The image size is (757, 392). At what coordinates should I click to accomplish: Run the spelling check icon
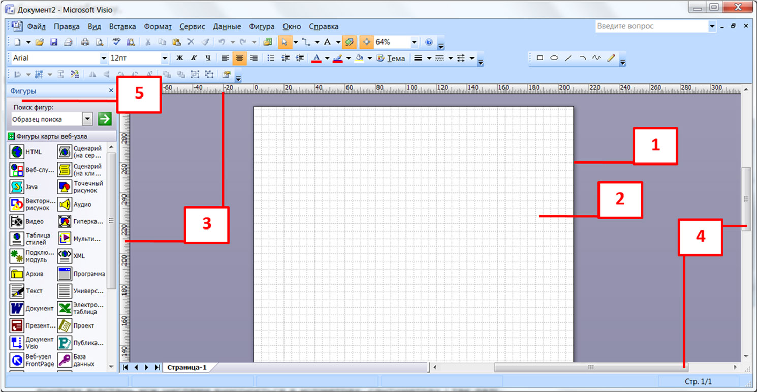coord(116,42)
